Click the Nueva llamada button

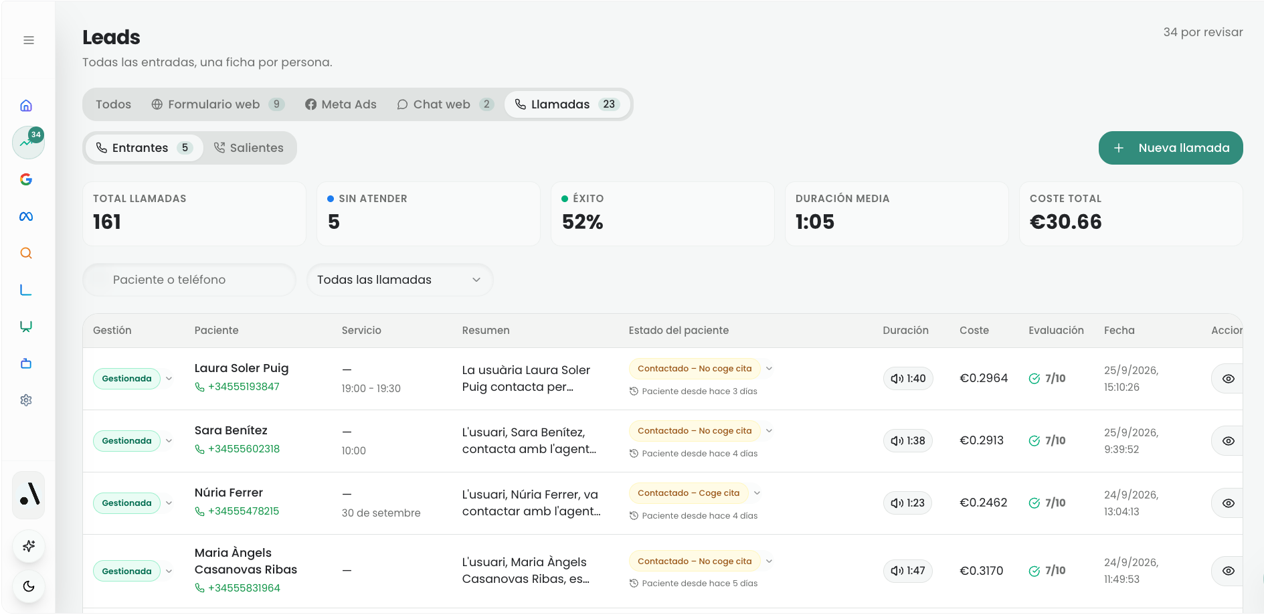click(x=1170, y=148)
